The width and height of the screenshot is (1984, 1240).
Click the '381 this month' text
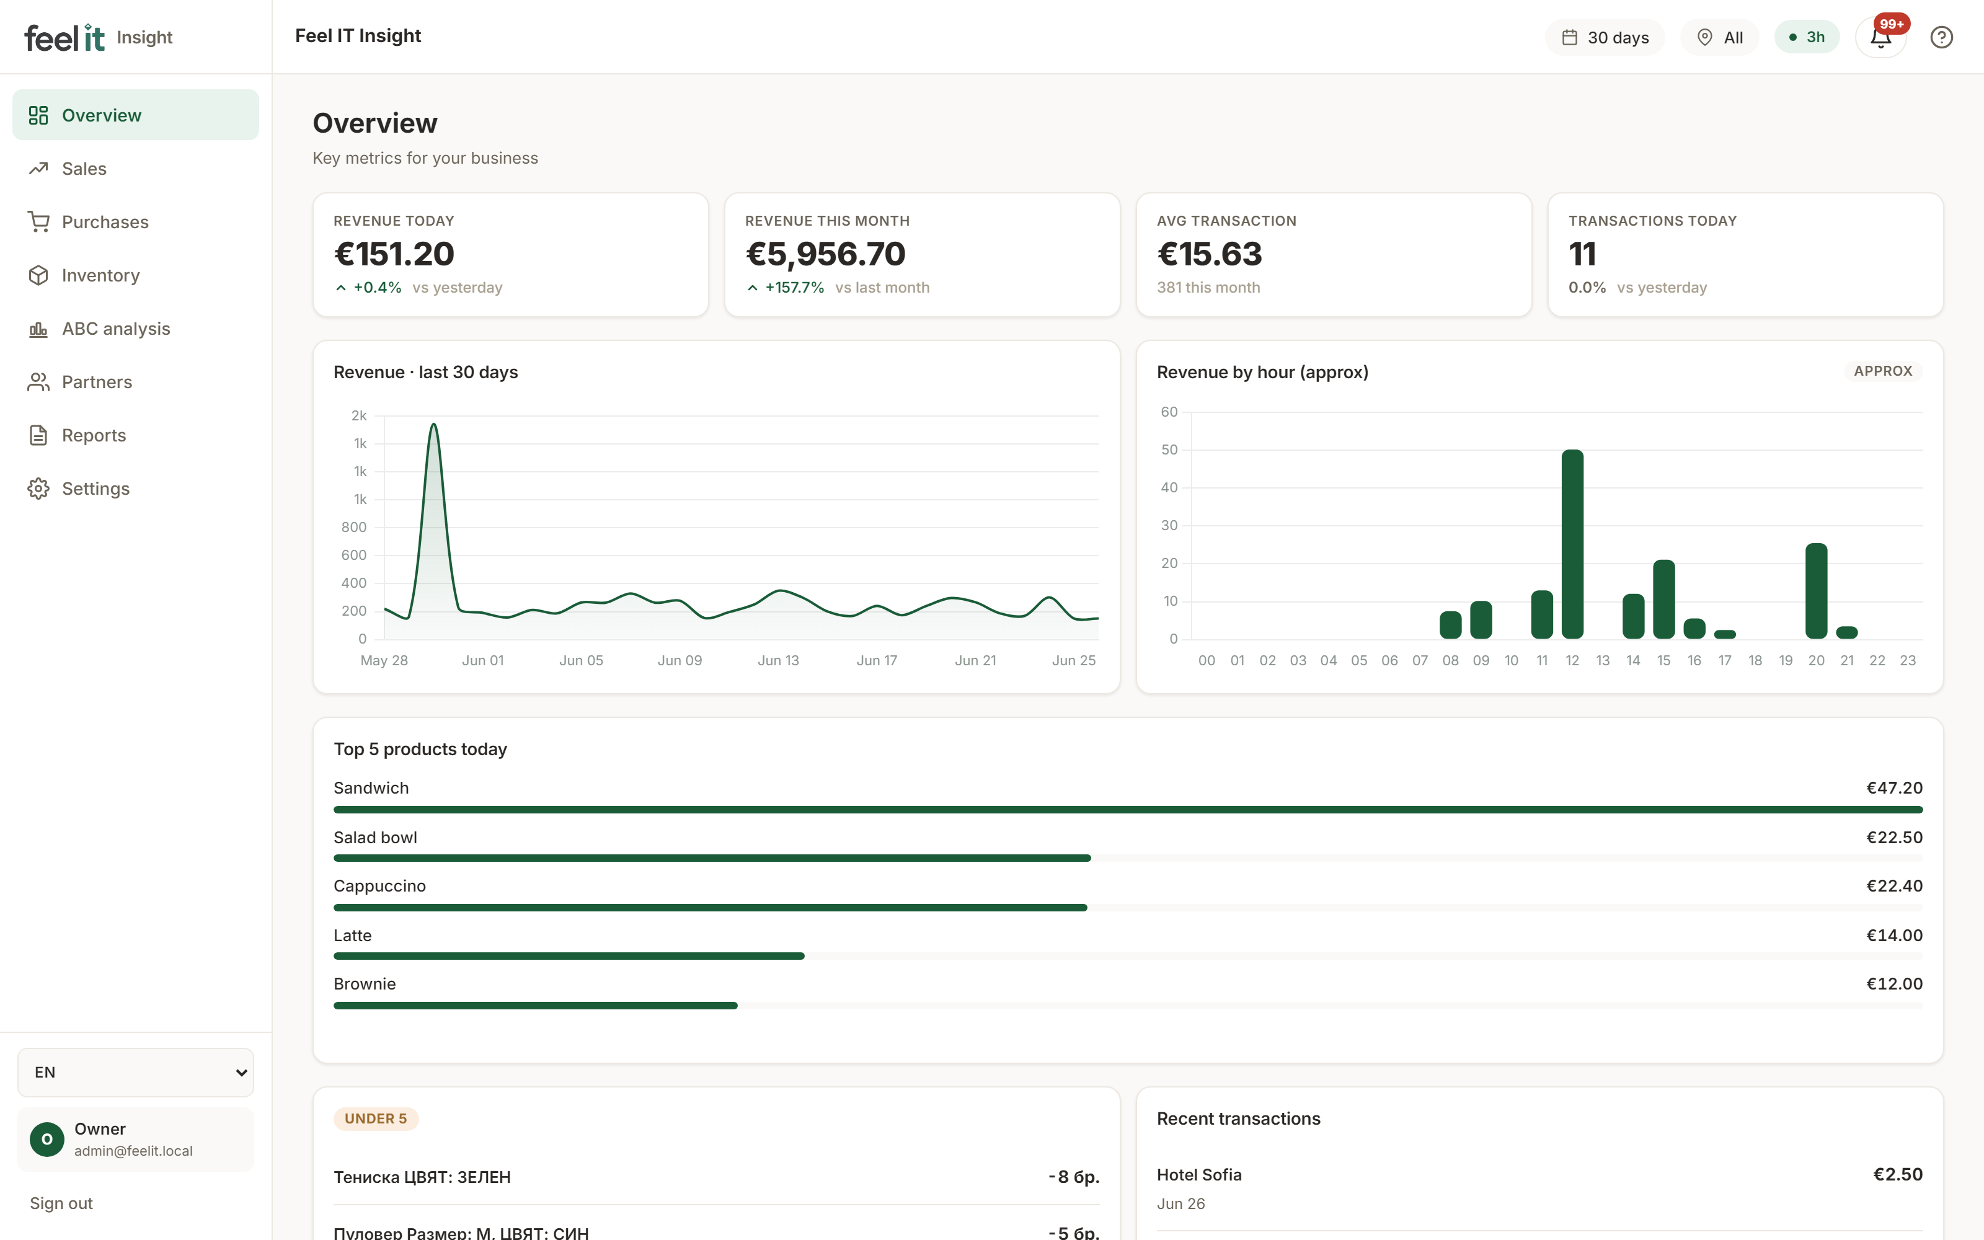point(1208,288)
